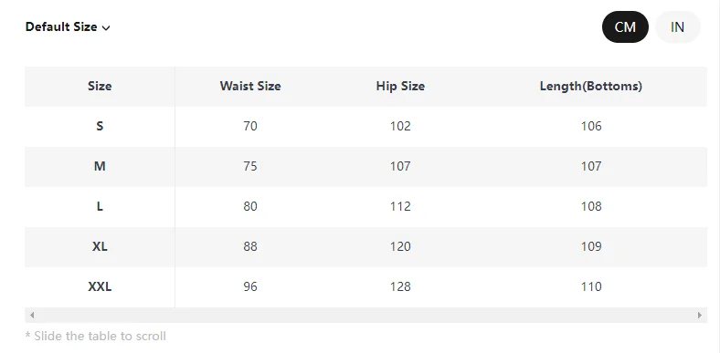Switch units to IN
This screenshot has height=353, width=720.
pos(677,27)
